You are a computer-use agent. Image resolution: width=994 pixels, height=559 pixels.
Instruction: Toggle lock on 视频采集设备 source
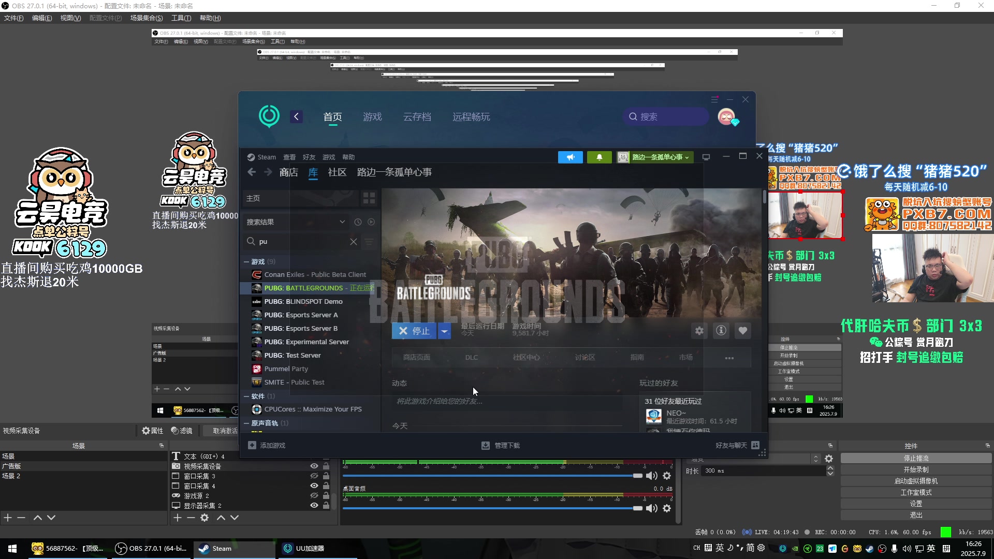(326, 466)
